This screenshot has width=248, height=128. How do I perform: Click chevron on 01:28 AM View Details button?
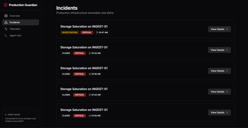(x=227, y=113)
